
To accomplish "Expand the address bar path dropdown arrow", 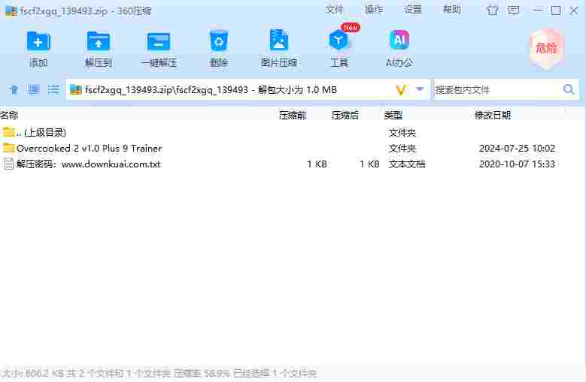I will [x=420, y=89].
